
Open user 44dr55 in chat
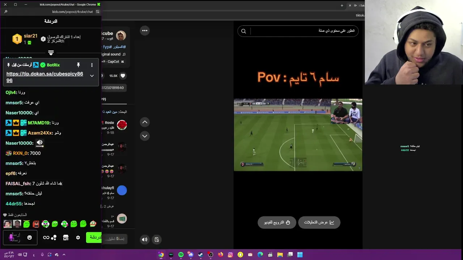point(14,204)
